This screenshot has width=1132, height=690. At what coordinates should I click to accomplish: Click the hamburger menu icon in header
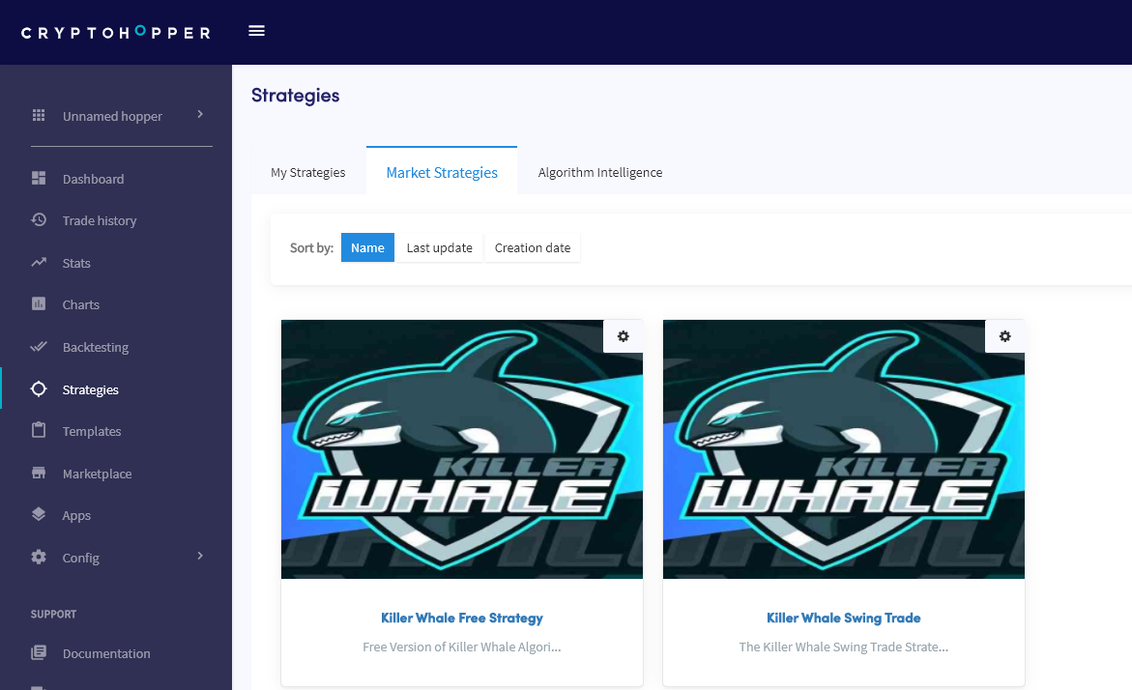[x=256, y=31]
